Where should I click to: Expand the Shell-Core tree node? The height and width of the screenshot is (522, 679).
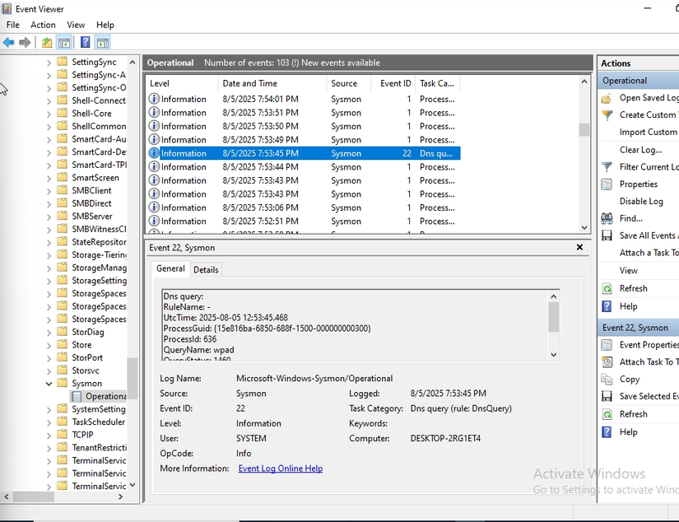click(49, 114)
